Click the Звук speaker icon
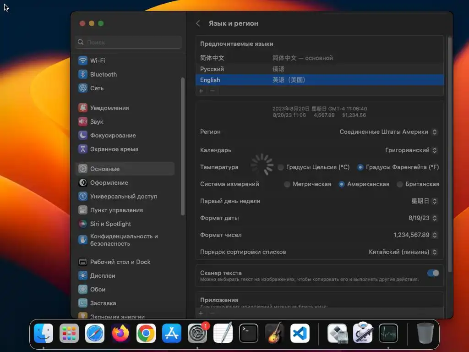The height and width of the screenshot is (352, 469). [x=83, y=121]
